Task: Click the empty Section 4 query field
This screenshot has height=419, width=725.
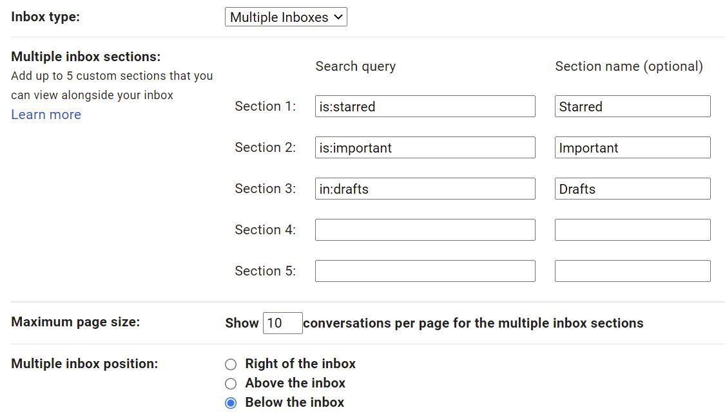Action: coord(425,229)
